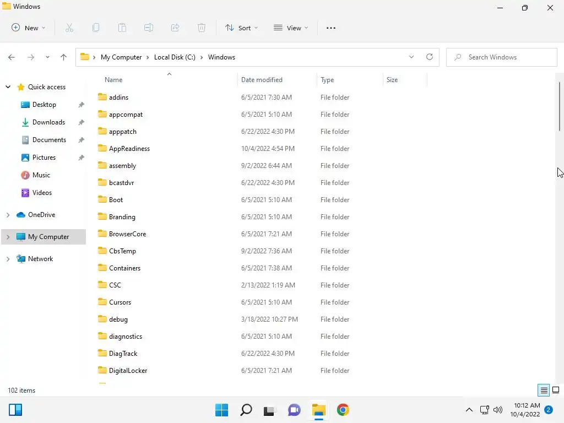Click the Rename icon in toolbar
The image size is (564, 423).
(149, 28)
